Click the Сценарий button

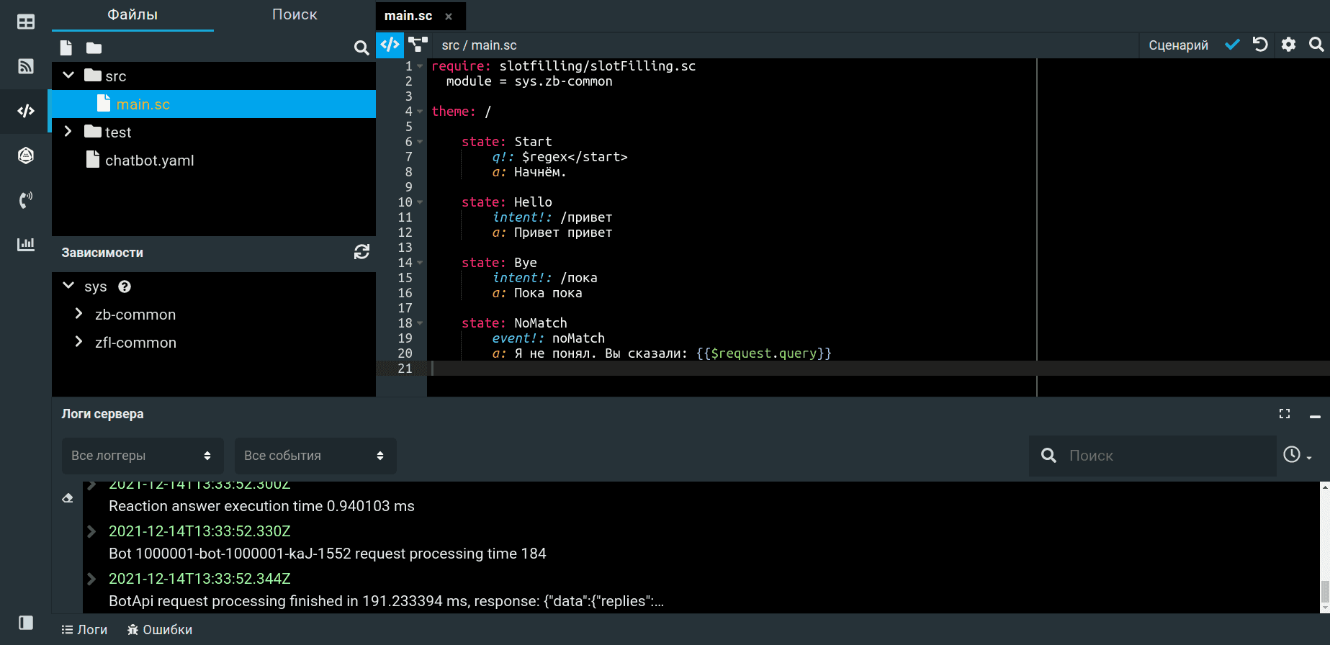pos(1178,45)
